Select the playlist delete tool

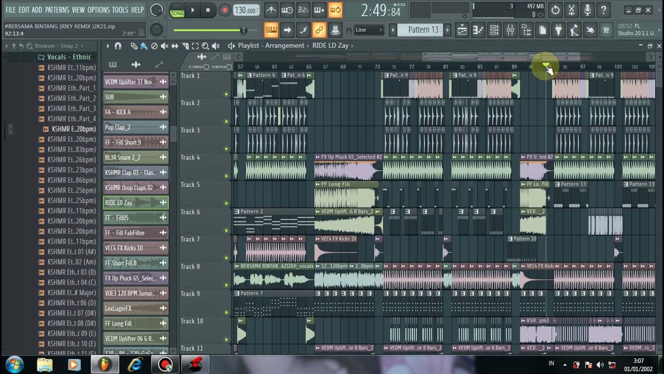click(x=154, y=46)
